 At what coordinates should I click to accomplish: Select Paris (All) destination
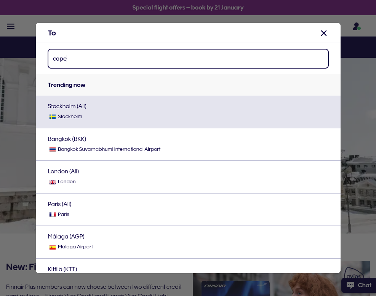click(188, 210)
